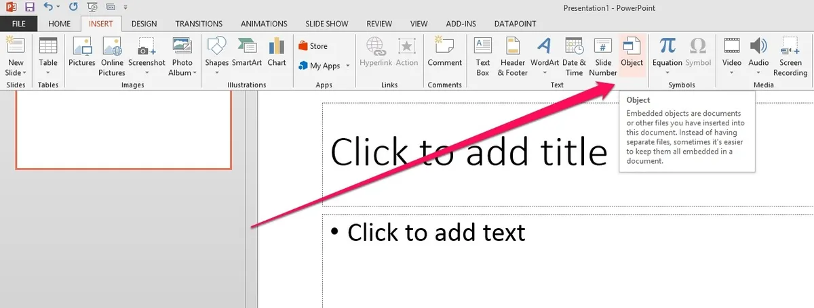Image resolution: width=814 pixels, height=308 pixels.
Task: Open Header & Footer
Action: tap(513, 56)
